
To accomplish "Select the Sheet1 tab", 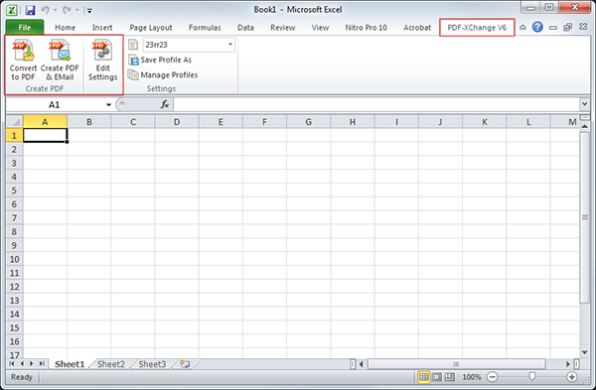I will click(x=70, y=364).
